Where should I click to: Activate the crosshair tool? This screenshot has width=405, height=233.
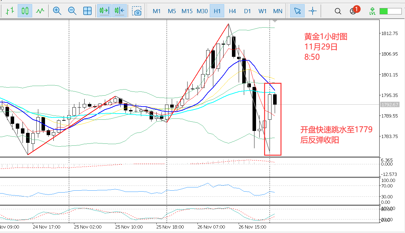[x=312, y=11]
